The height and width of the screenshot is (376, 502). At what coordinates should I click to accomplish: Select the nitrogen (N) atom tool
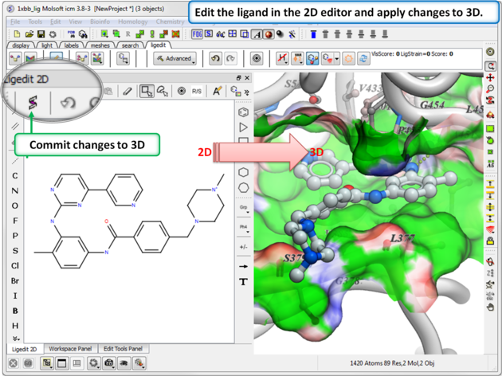pyautogui.click(x=14, y=191)
